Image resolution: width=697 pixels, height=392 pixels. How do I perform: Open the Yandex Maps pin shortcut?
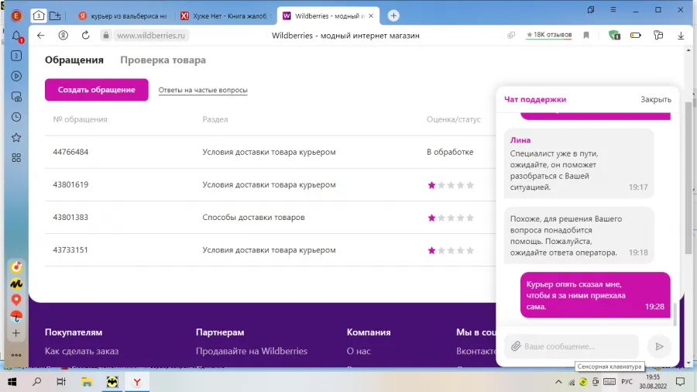[x=16, y=300]
